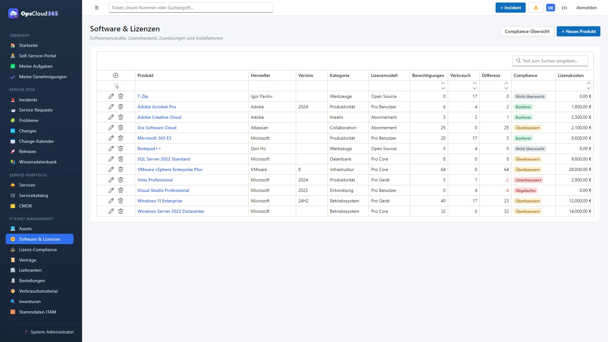Open Wissensdatenbank

point(40,162)
